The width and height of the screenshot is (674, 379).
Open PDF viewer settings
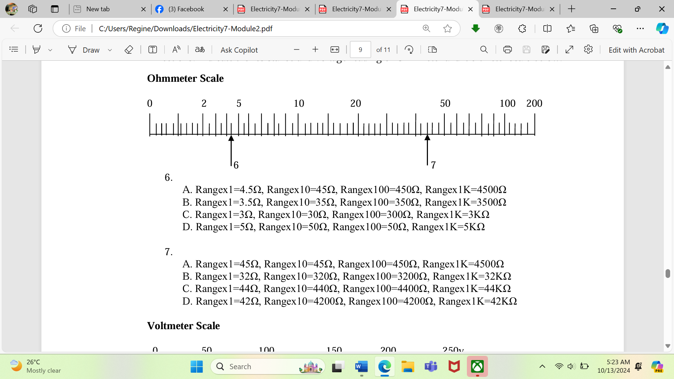[588, 49]
